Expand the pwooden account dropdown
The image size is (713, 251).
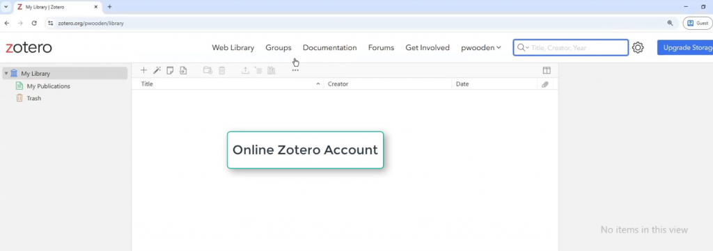coord(481,48)
